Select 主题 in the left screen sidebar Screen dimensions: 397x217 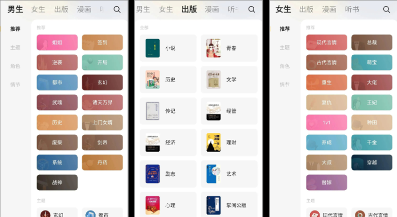[x=15, y=48]
